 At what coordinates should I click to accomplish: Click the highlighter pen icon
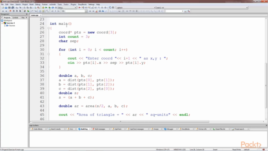click(96, 11)
